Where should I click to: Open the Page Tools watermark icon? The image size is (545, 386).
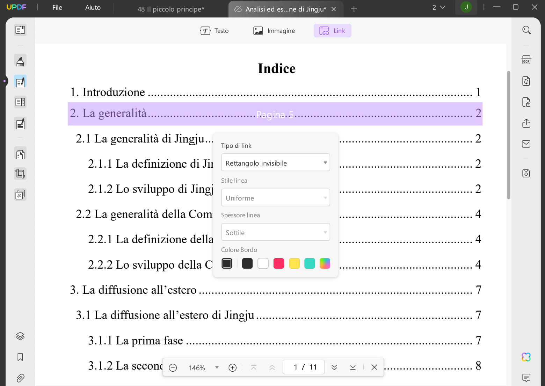pos(20,195)
